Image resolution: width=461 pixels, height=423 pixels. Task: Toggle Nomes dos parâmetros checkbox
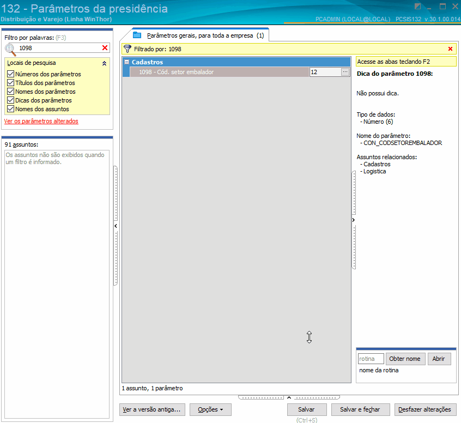click(10, 91)
